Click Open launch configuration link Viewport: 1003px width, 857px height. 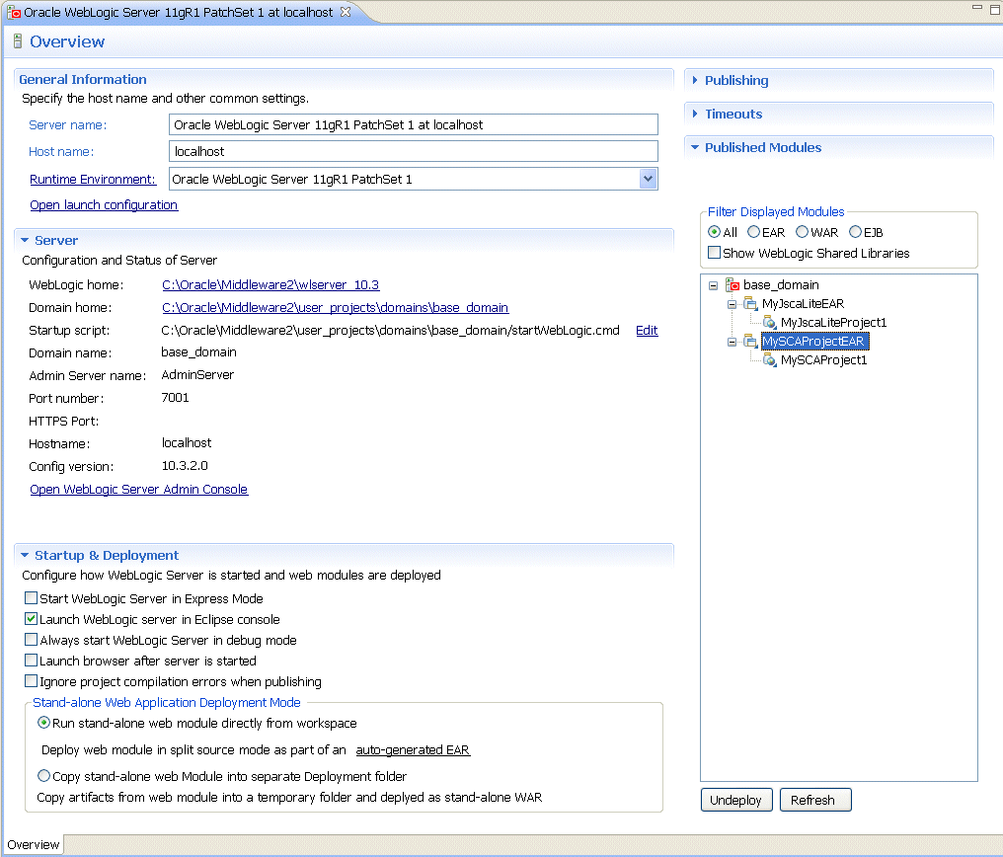(104, 204)
